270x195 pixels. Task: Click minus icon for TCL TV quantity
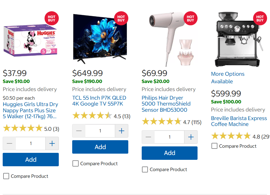79,131
